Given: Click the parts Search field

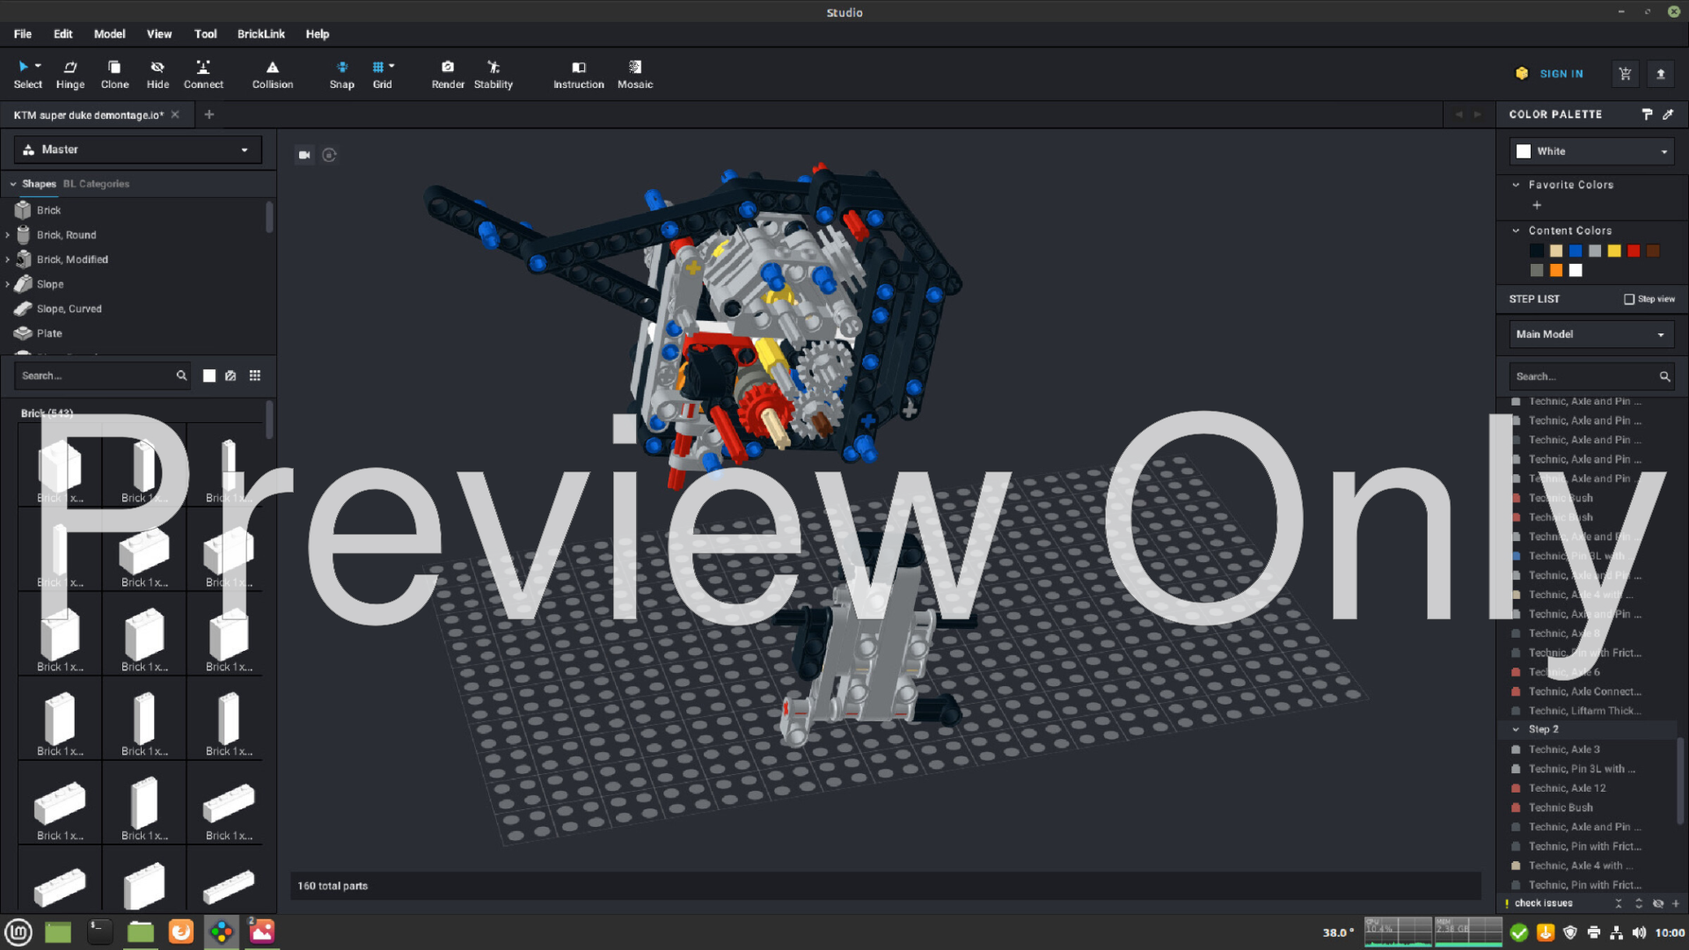Looking at the screenshot, I should (x=95, y=376).
